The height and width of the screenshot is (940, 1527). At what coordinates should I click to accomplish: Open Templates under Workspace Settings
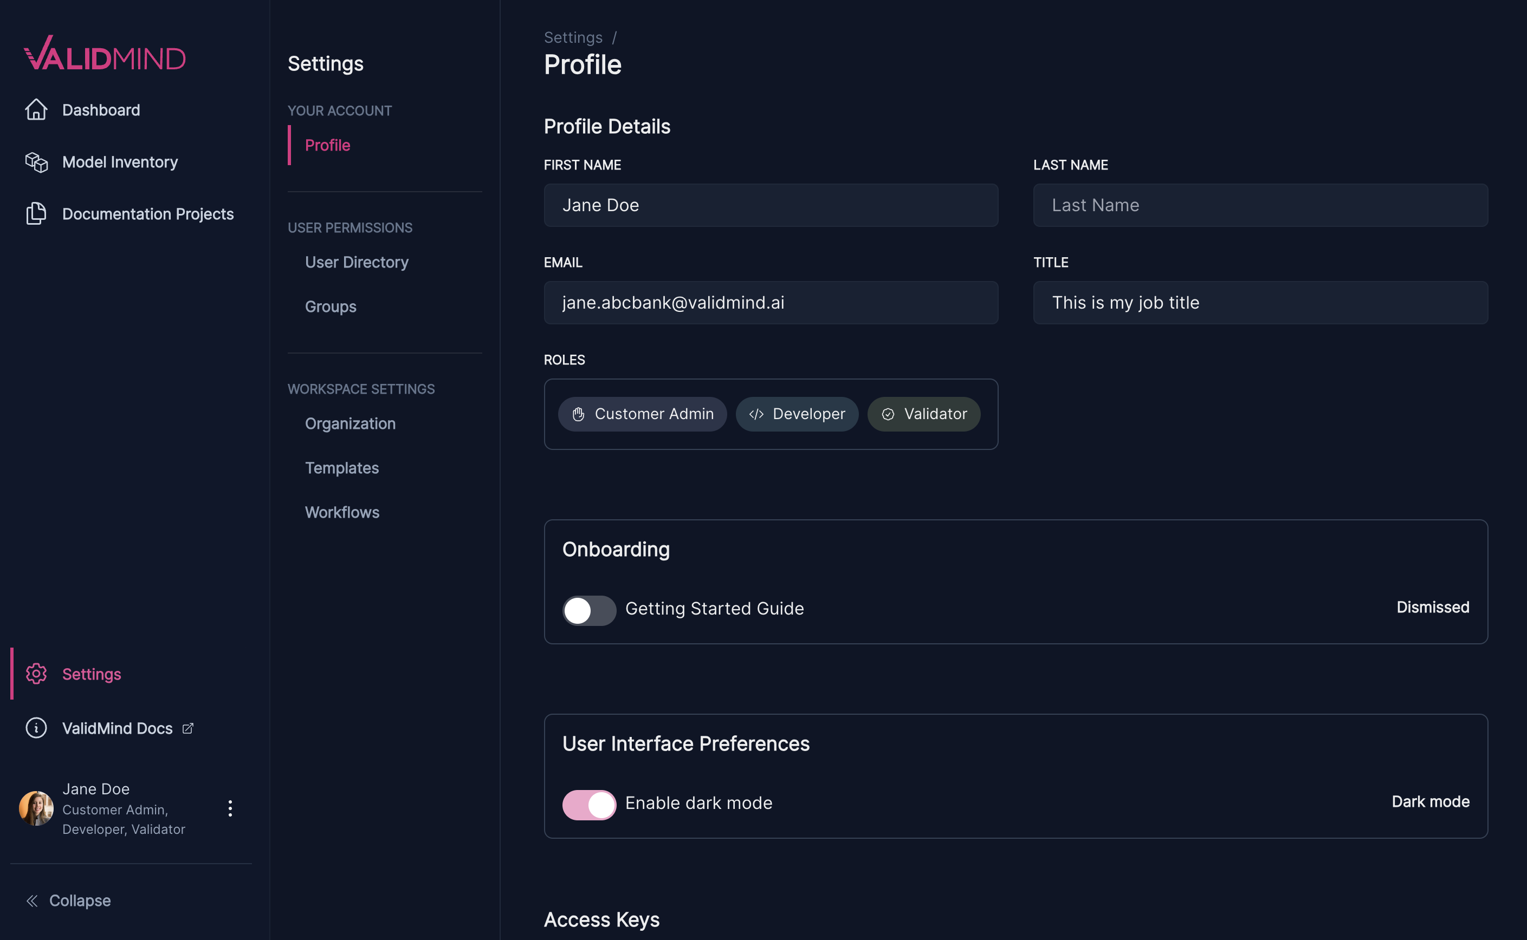[x=341, y=467]
